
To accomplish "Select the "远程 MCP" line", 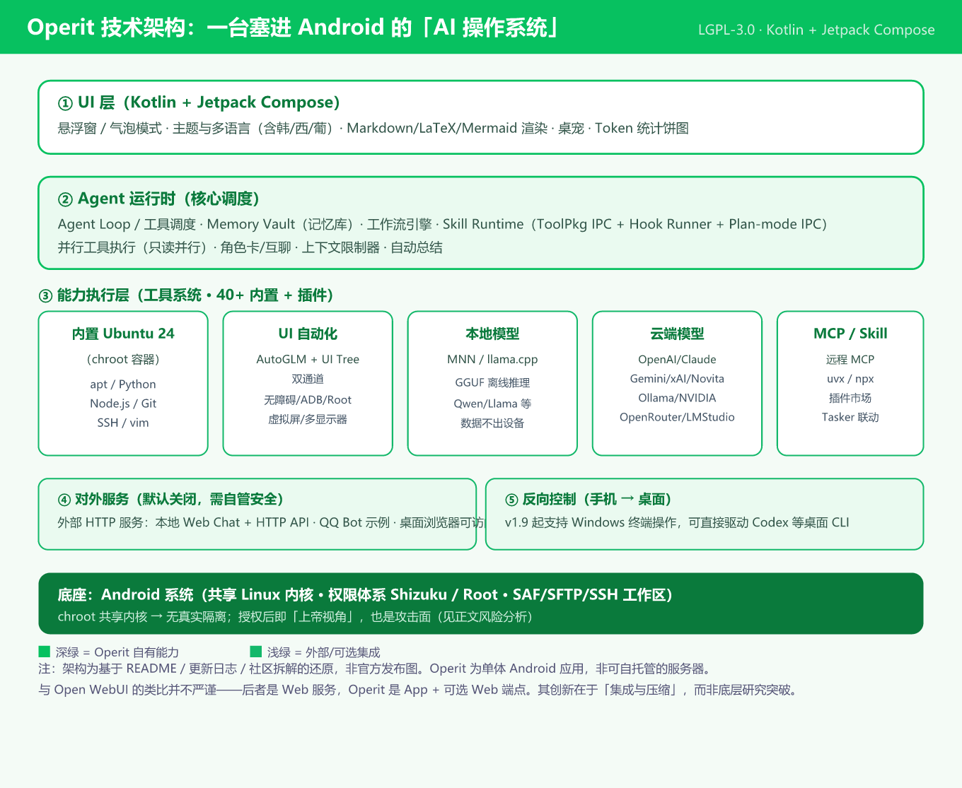I will (850, 359).
